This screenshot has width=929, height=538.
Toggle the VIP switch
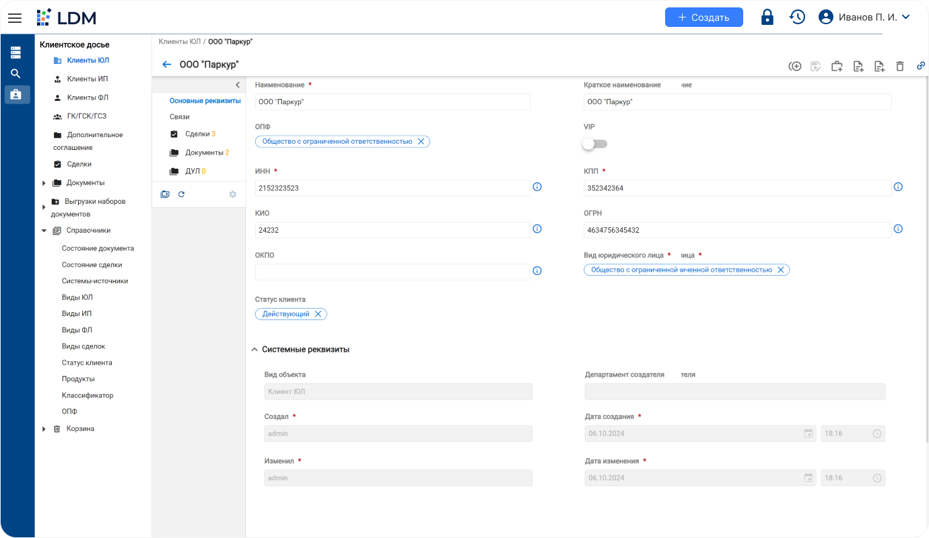tap(595, 144)
